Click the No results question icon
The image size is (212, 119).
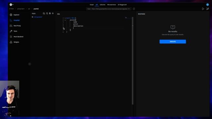pyautogui.click(x=173, y=27)
